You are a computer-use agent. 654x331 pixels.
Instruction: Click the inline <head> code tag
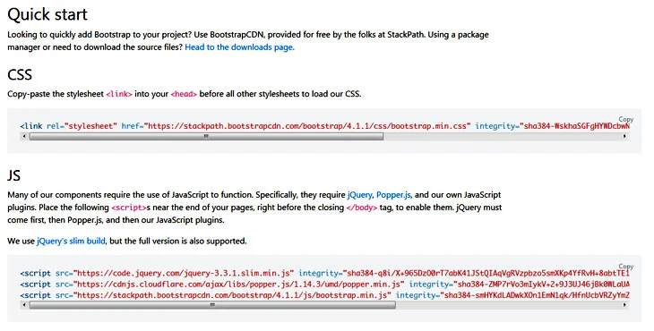[x=184, y=94]
